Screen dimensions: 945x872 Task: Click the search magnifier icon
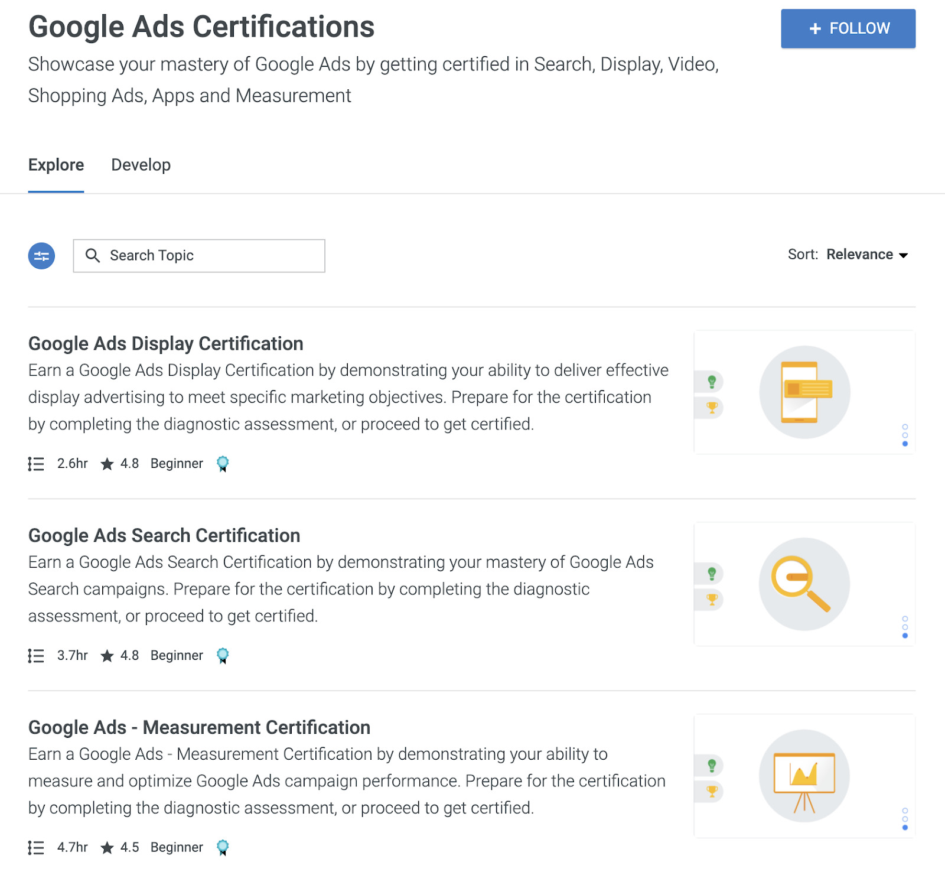pyautogui.click(x=93, y=255)
